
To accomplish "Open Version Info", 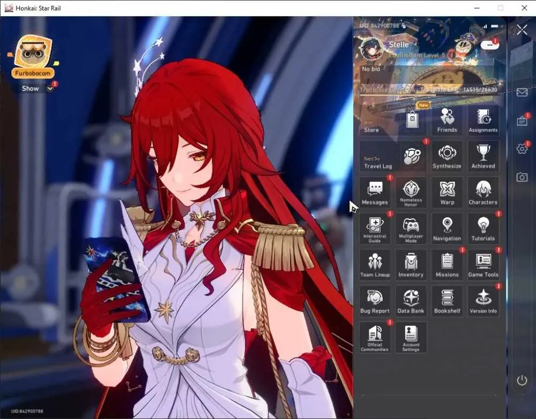I will (483, 302).
